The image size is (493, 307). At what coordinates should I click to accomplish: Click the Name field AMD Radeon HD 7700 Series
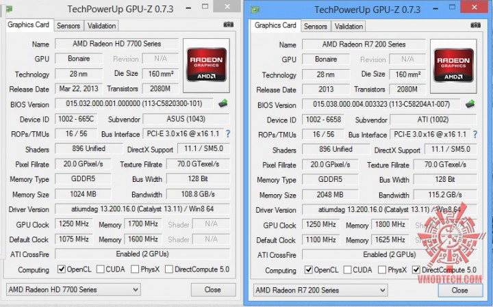[116, 44]
